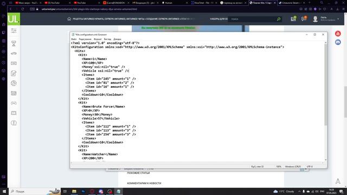Click the Item id="254" line

111,134
